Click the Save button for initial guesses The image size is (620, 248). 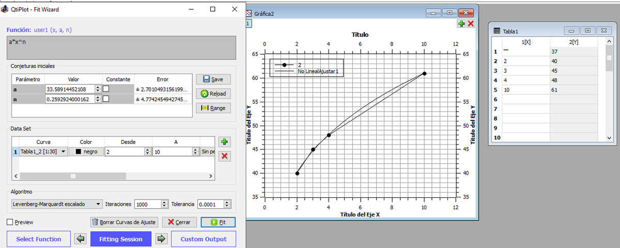pyautogui.click(x=213, y=80)
